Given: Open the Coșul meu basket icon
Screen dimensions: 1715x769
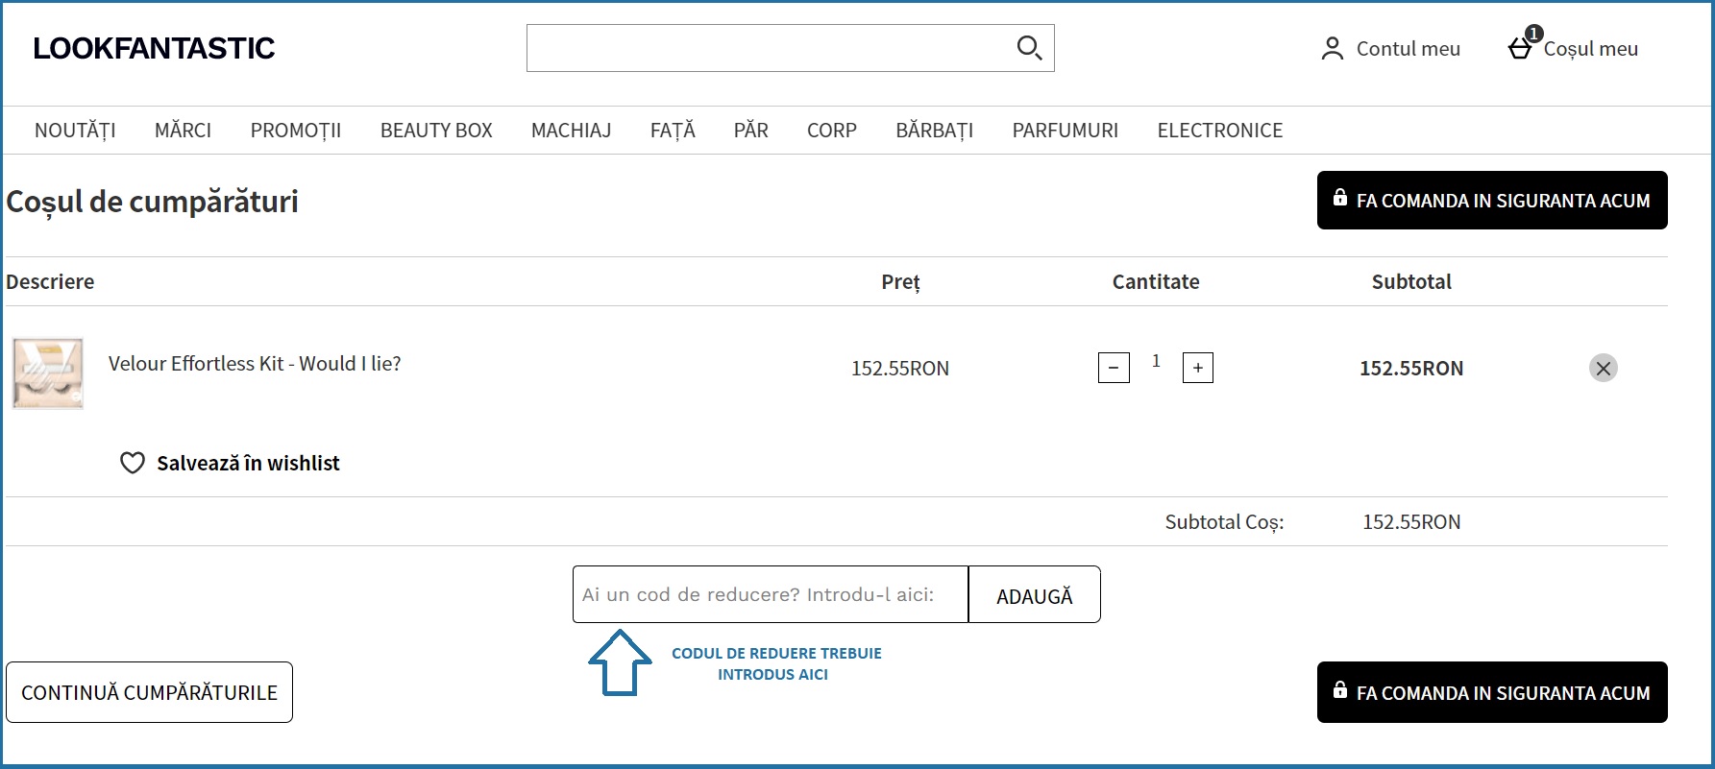Looking at the screenshot, I should [1521, 46].
